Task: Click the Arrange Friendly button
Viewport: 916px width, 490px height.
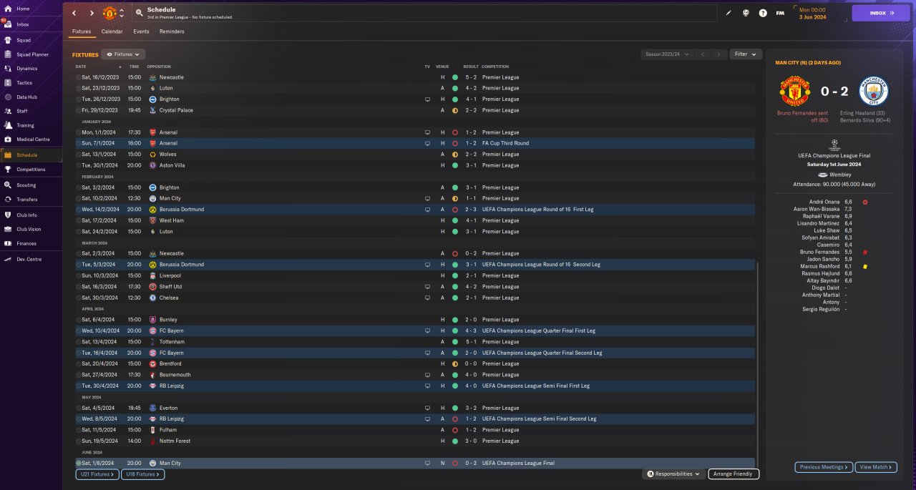Action: [x=734, y=474]
